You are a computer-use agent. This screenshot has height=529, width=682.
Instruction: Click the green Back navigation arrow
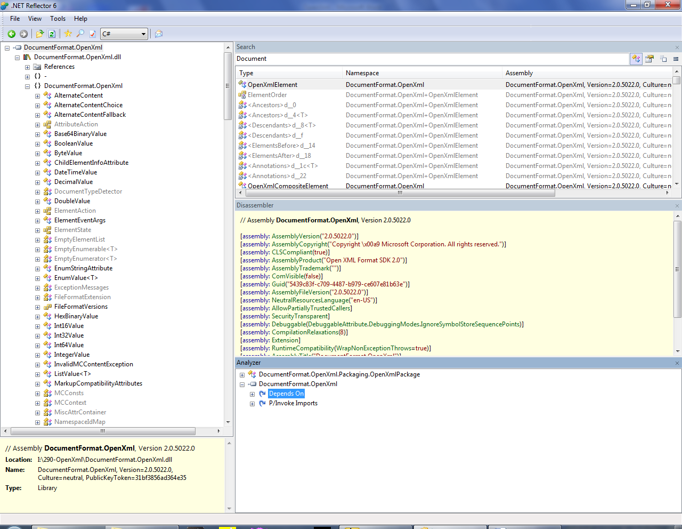11,34
